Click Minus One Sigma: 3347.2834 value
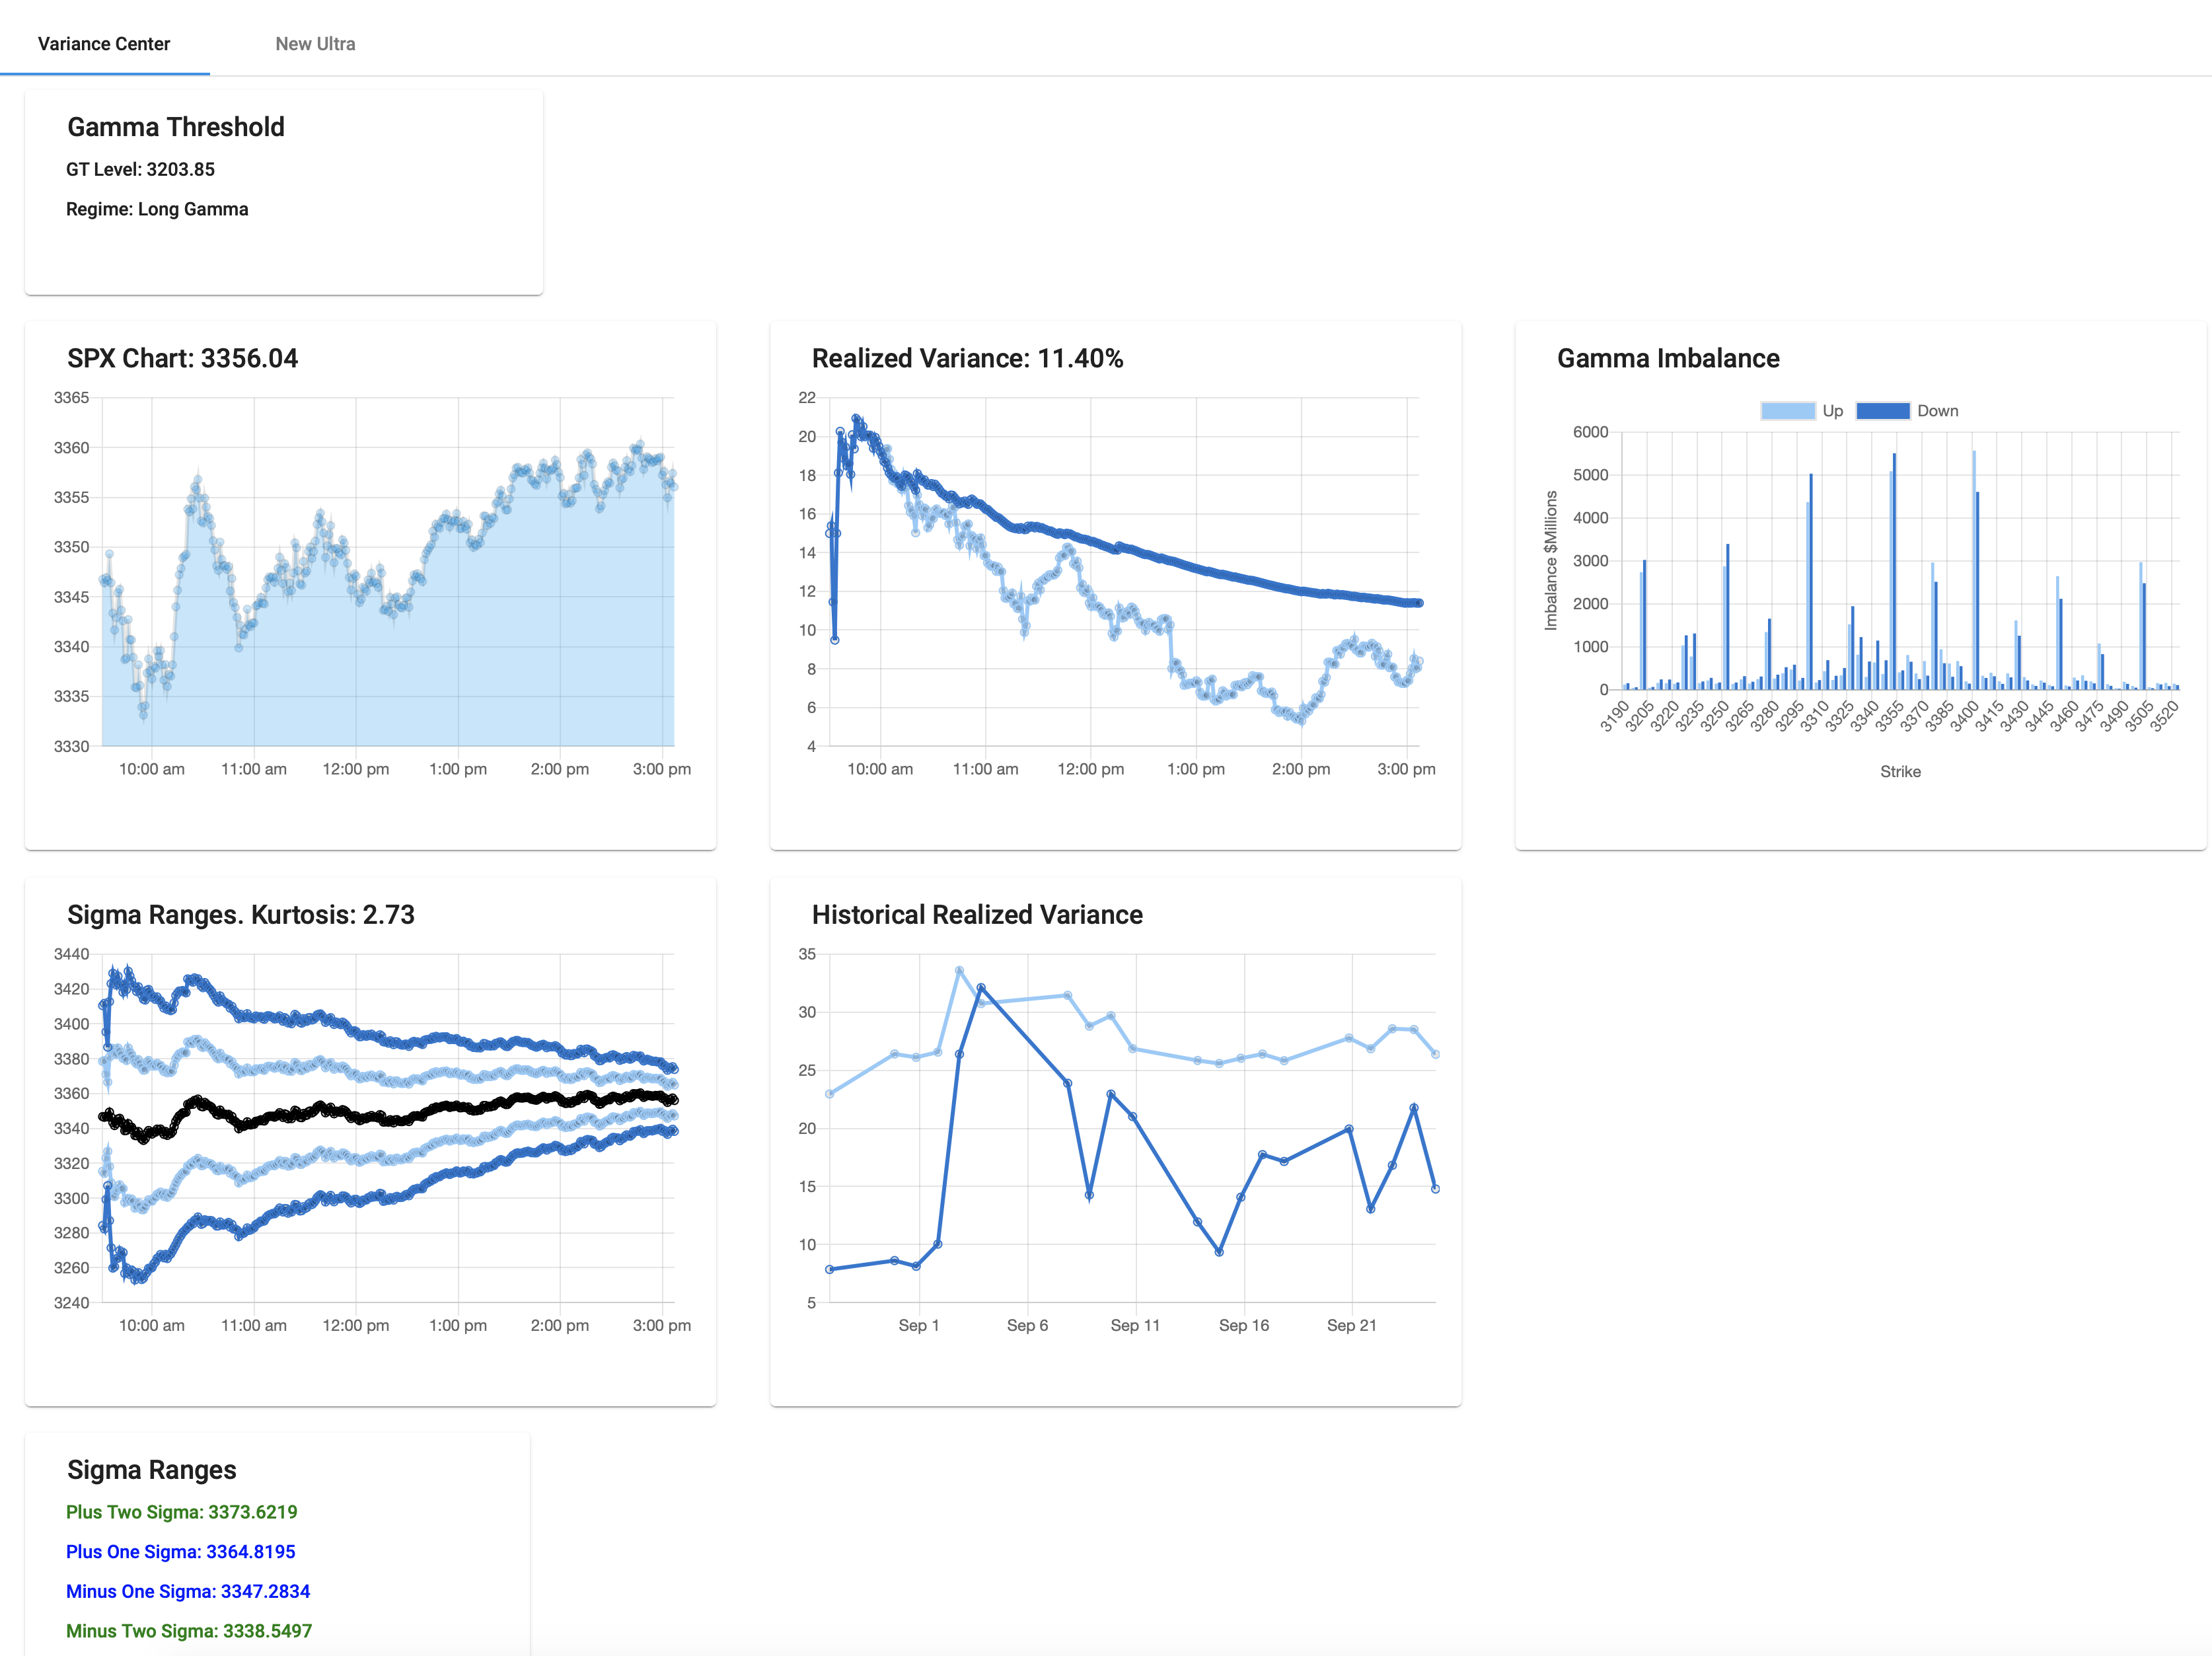 click(188, 1591)
